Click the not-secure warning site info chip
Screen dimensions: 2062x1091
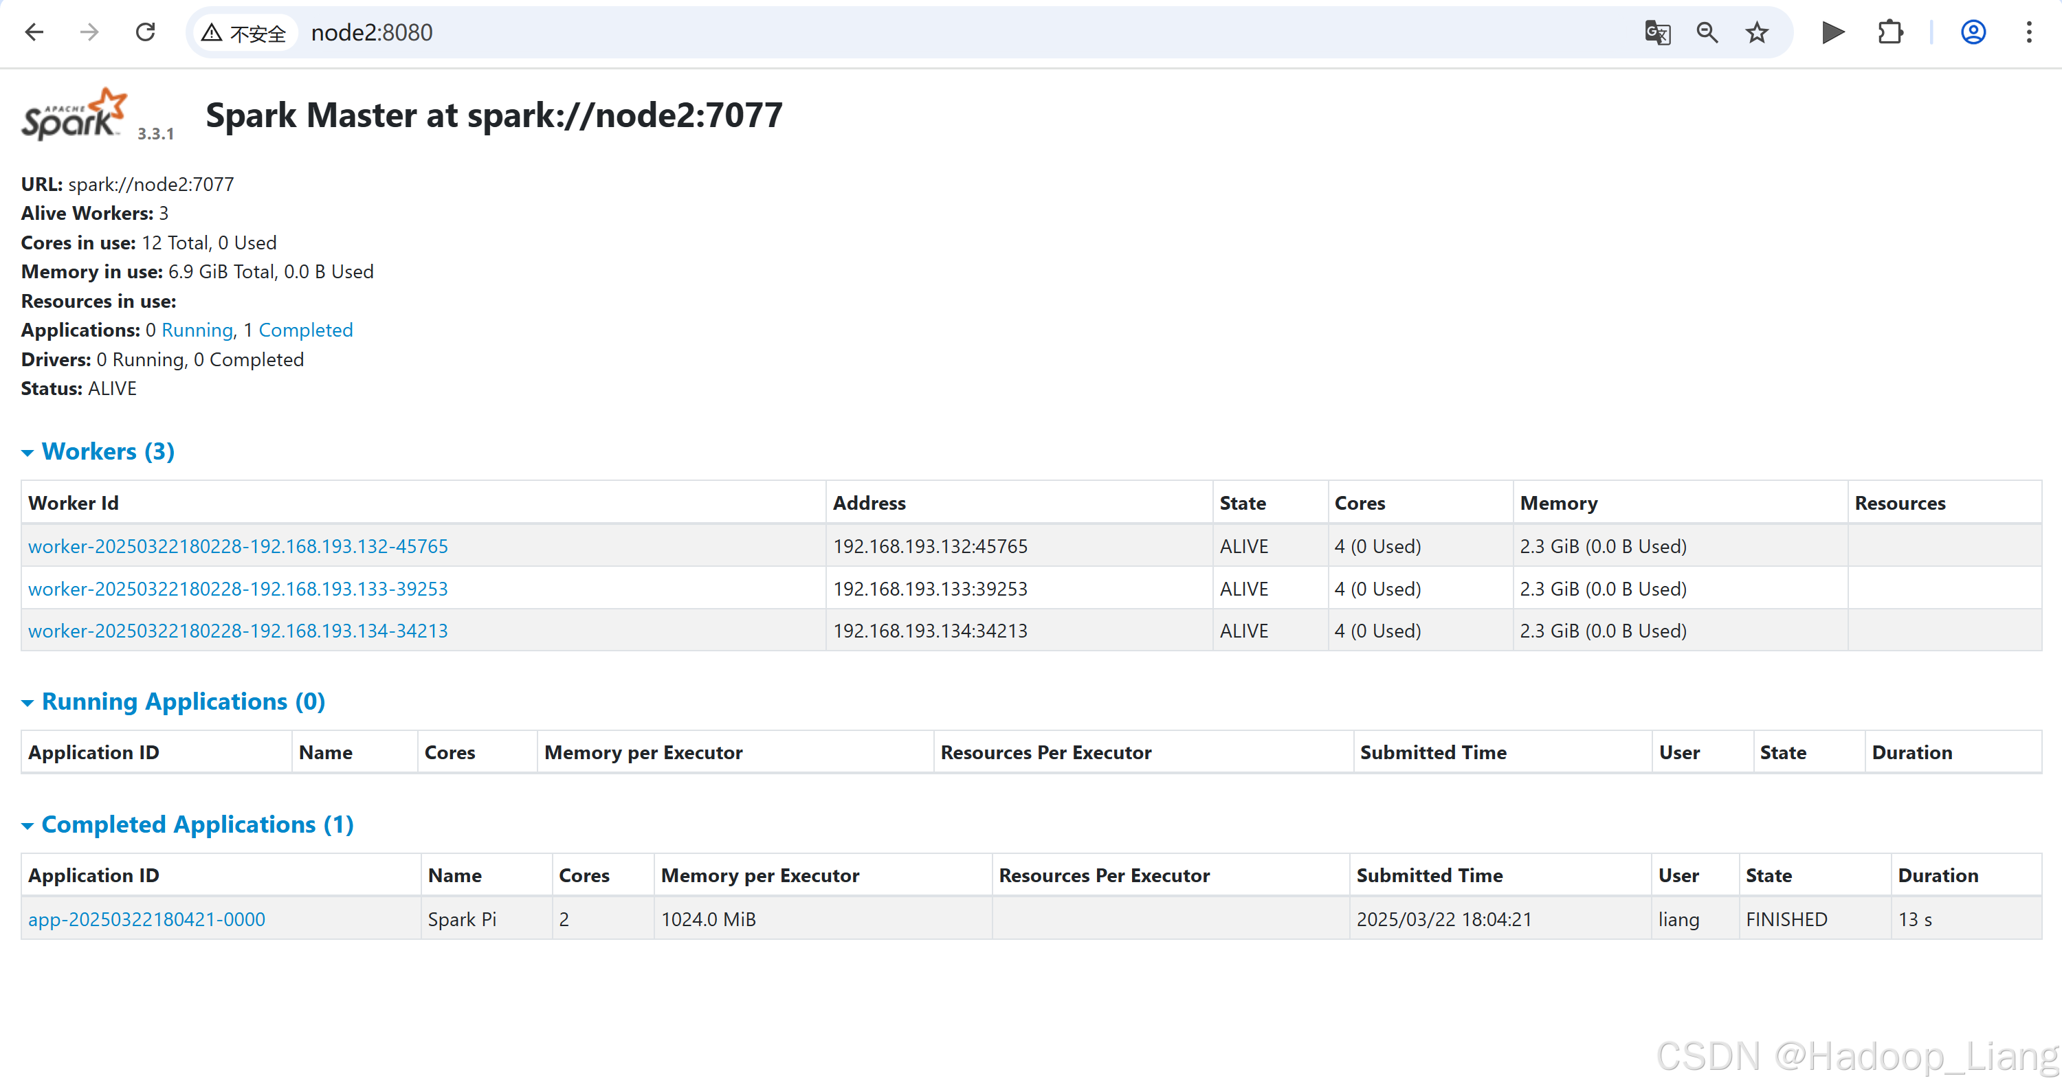pyautogui.click(x=244, y=33)
